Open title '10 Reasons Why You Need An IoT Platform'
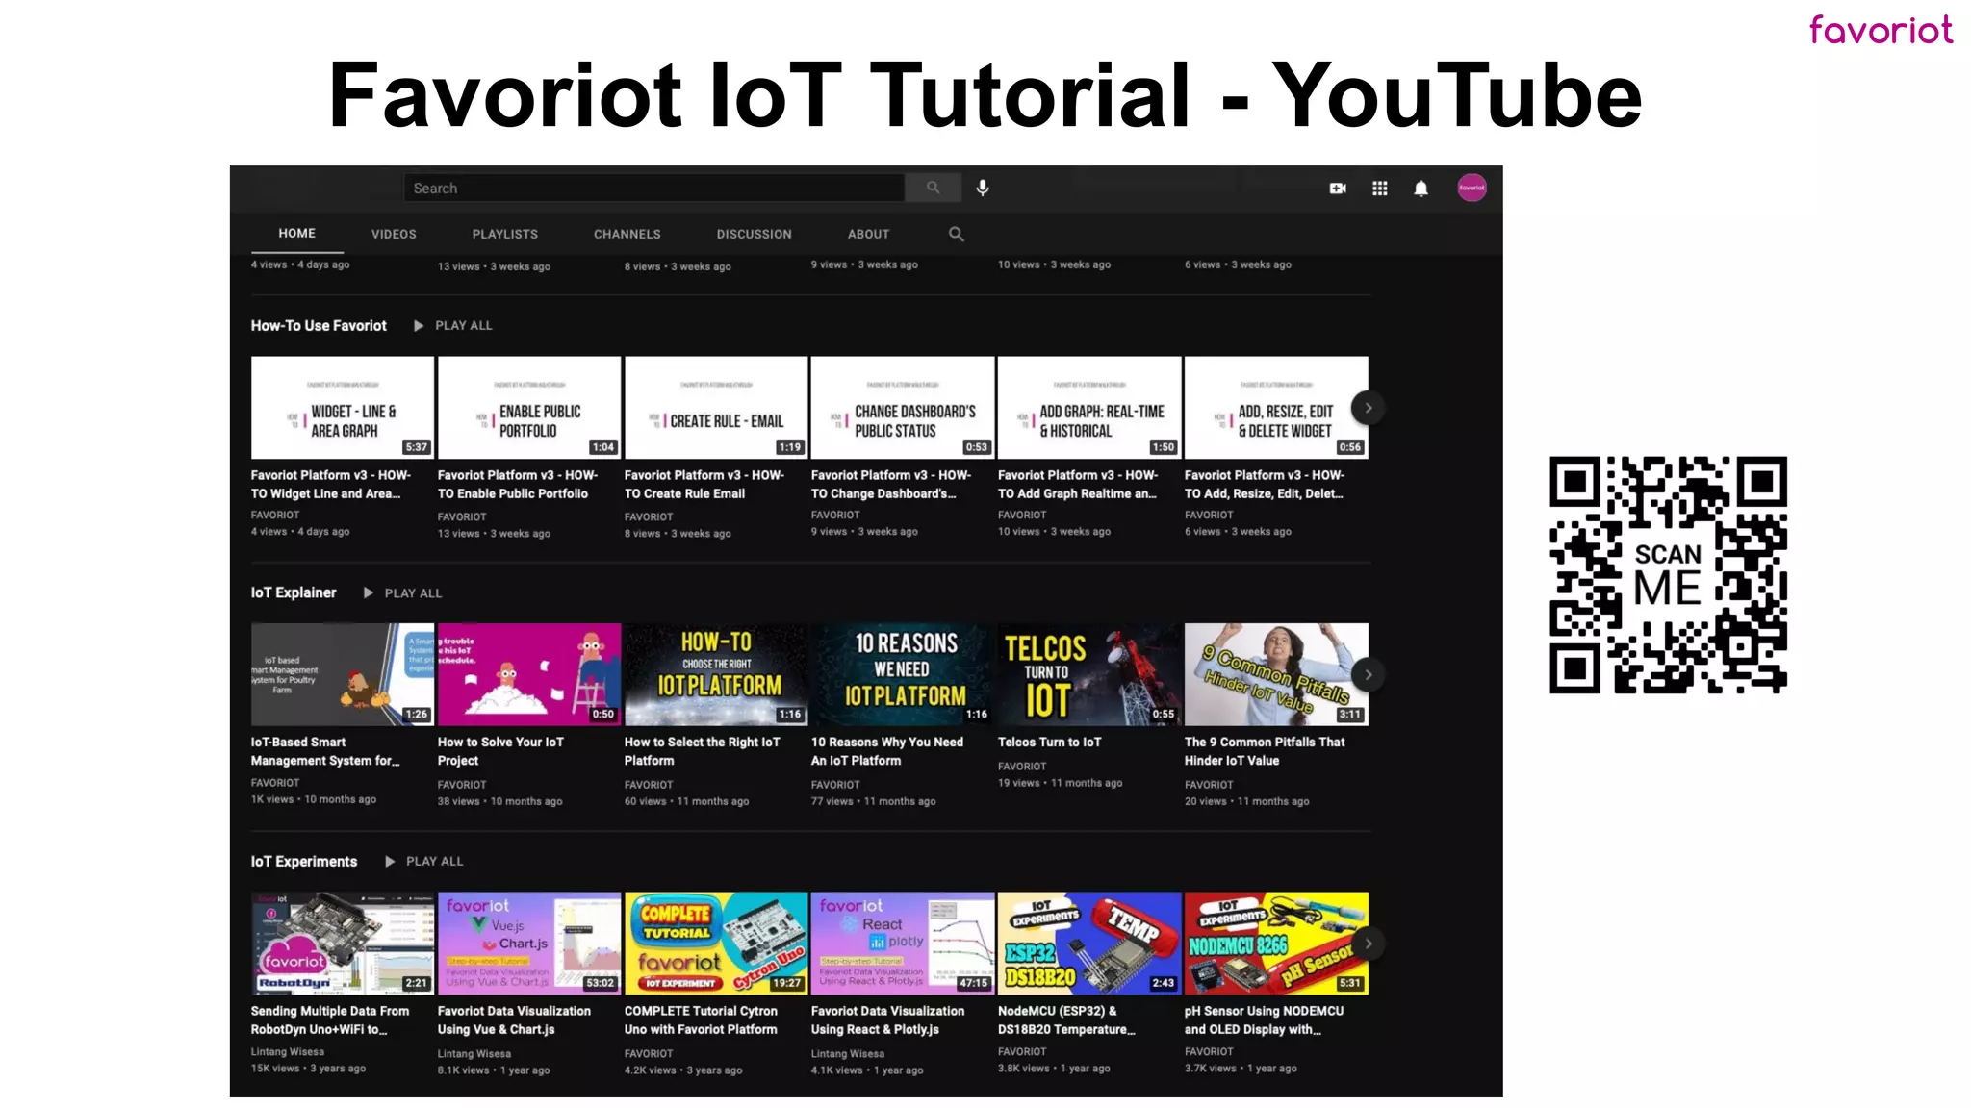1971x1108 pixels. 887,751
